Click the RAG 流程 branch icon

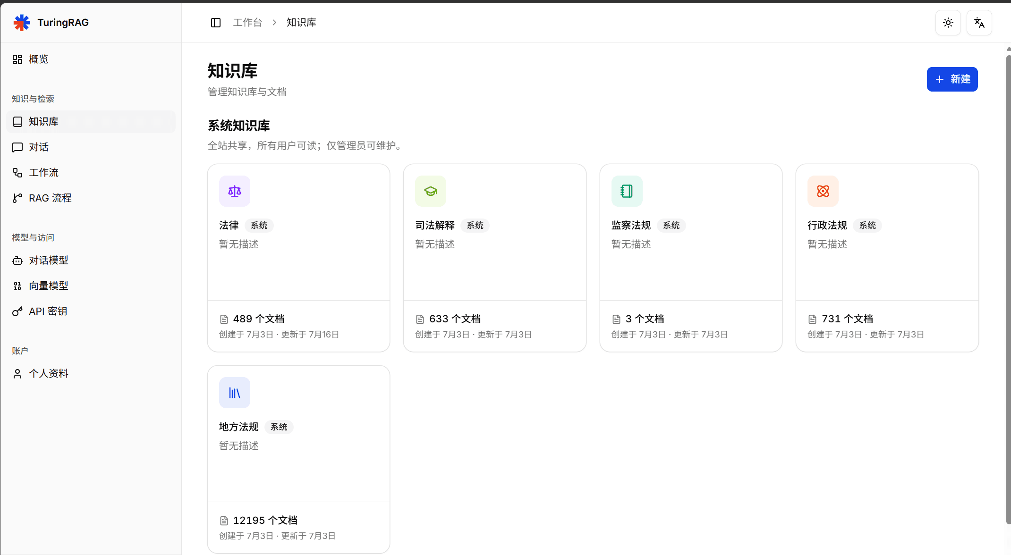pos(17,198)
